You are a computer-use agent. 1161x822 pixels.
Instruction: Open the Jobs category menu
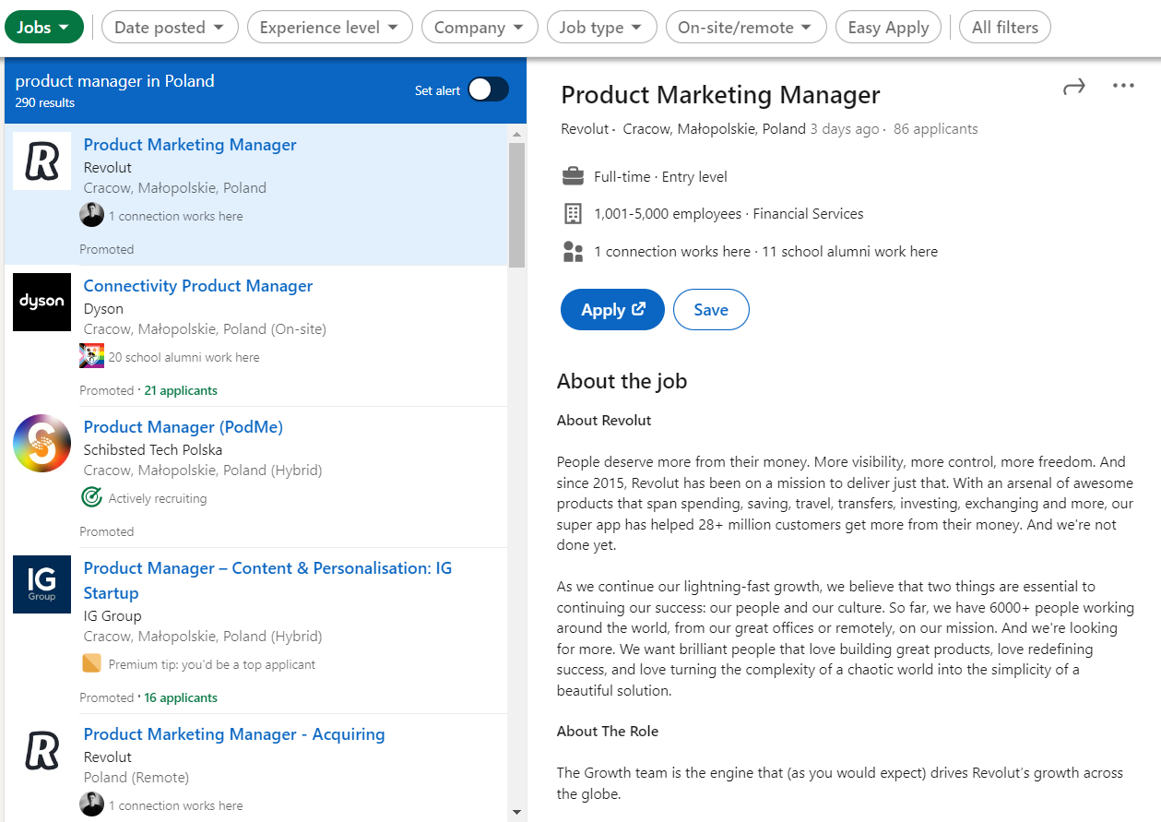(x=43, y=28)
